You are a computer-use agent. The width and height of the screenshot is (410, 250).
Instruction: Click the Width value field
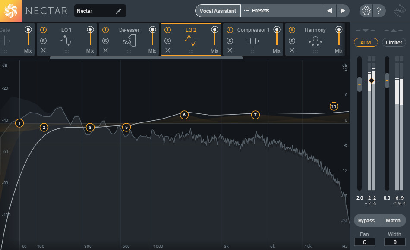point(395,242)
